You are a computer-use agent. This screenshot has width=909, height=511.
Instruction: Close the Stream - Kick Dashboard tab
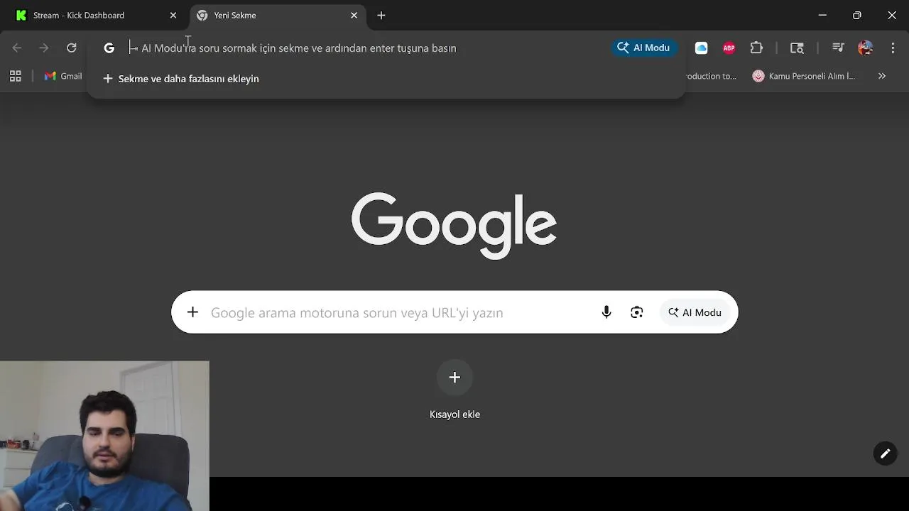tap(173, 15)
